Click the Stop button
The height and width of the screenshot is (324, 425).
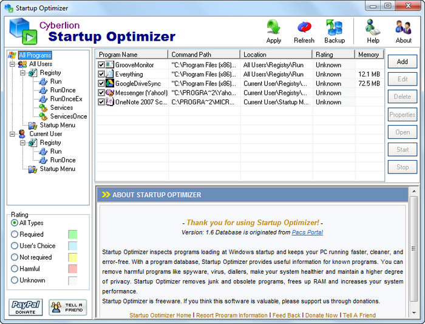(402, 167)
